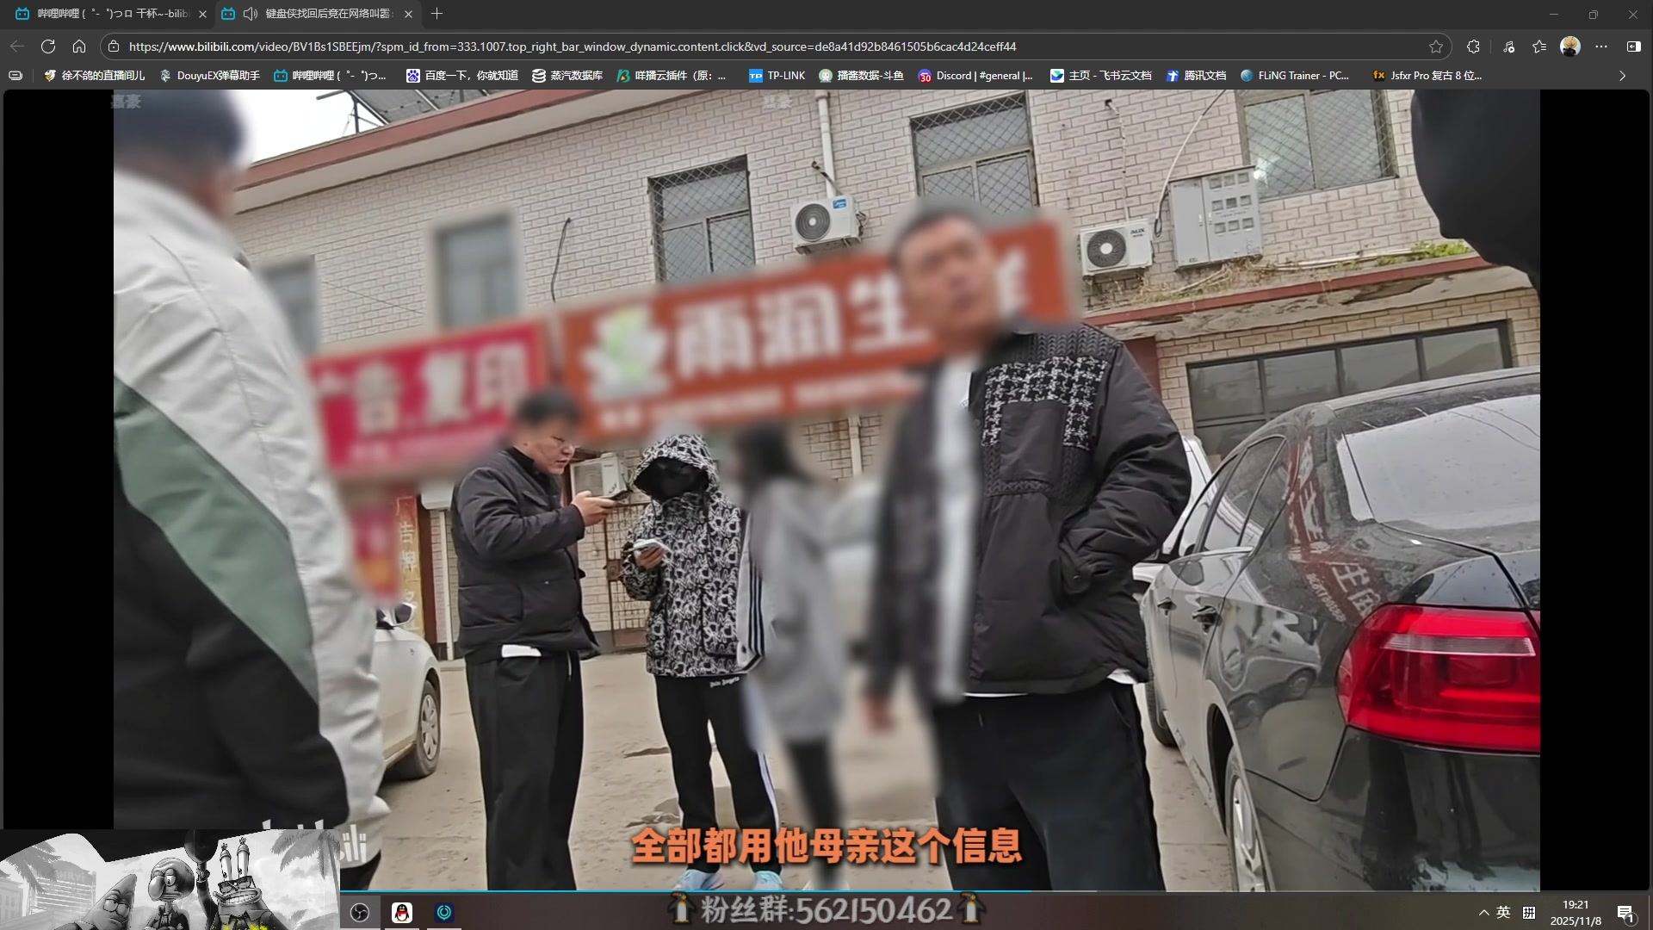Image resolution: width=1653 pixels, height=930 pixels.
Task: Click the Edge profile avatar
Action: [x=1572, y=46]
